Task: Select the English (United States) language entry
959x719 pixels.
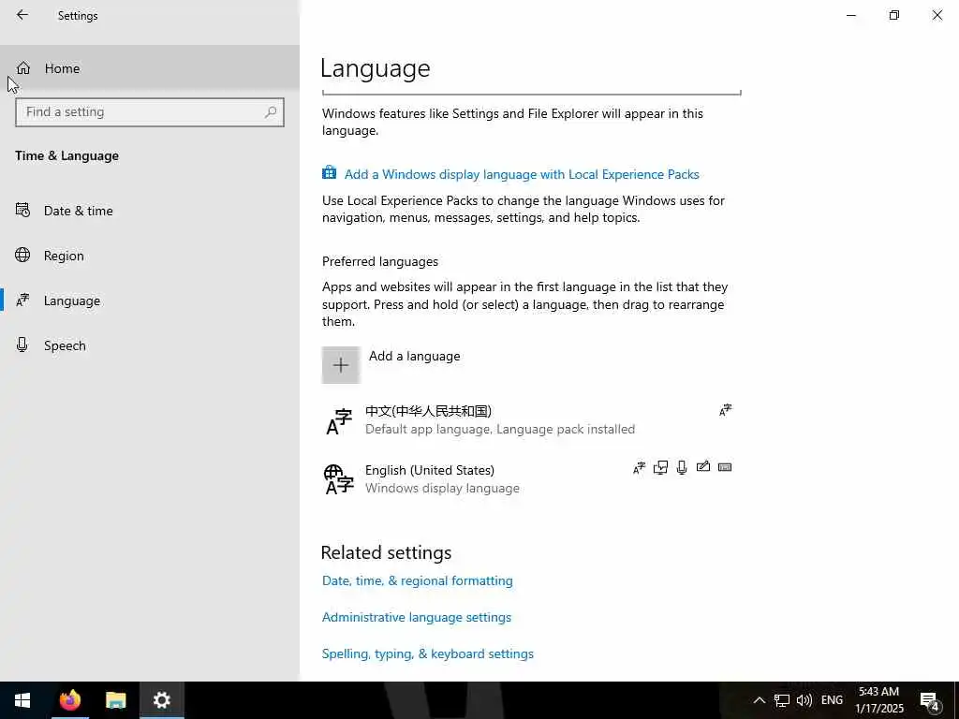Action: point(531,478)
